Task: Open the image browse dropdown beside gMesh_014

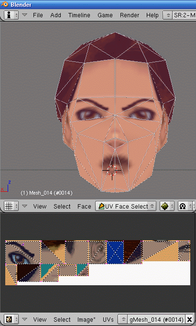Action: click(x=123, y=319)
